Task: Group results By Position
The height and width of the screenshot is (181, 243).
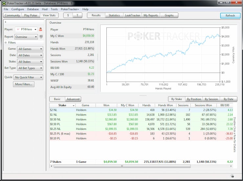Action: point(194,99)
